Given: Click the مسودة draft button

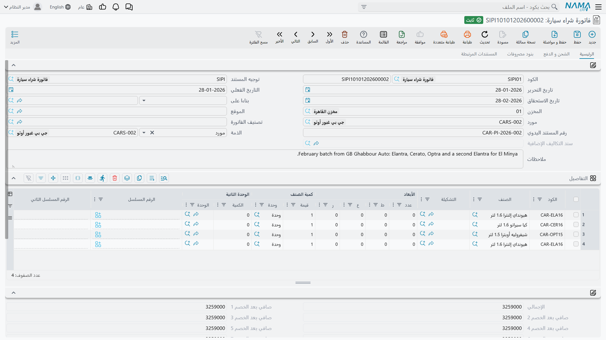Looking at the screenshot, I should tap(503, 37).
